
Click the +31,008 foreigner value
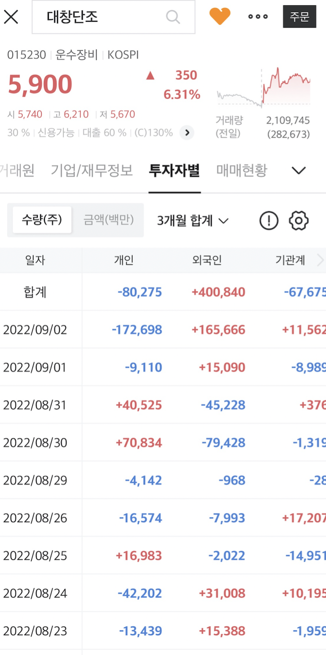[222, 593]
